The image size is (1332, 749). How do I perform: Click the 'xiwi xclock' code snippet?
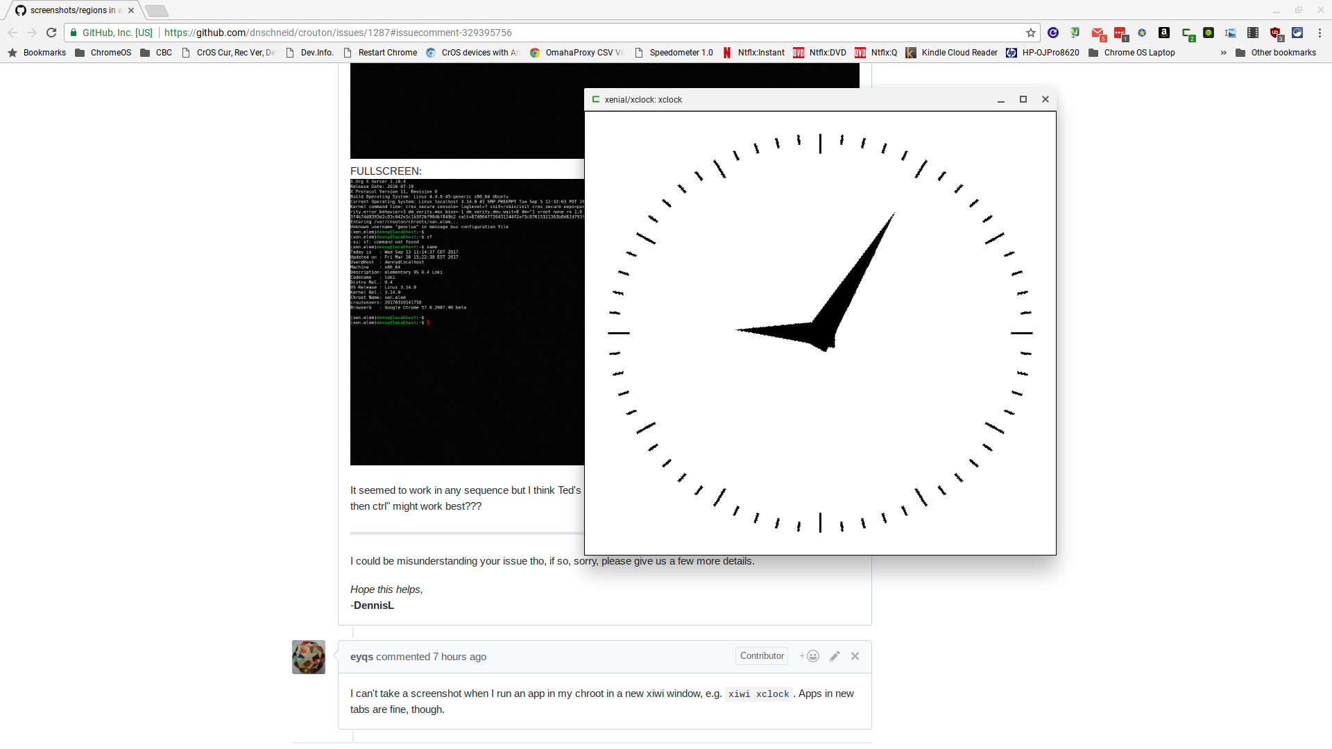pos(758,694)
